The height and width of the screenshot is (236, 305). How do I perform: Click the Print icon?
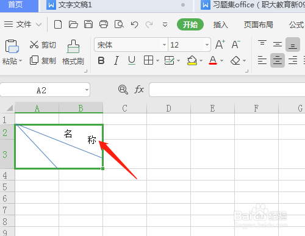pyautogui.click(x=104, y=24)
